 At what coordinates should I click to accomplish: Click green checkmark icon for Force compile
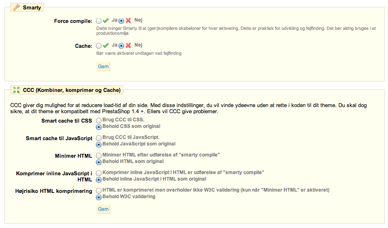tap(106, 20)
